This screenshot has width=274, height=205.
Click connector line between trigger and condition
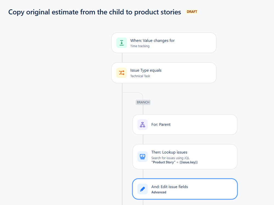point(122,58)
